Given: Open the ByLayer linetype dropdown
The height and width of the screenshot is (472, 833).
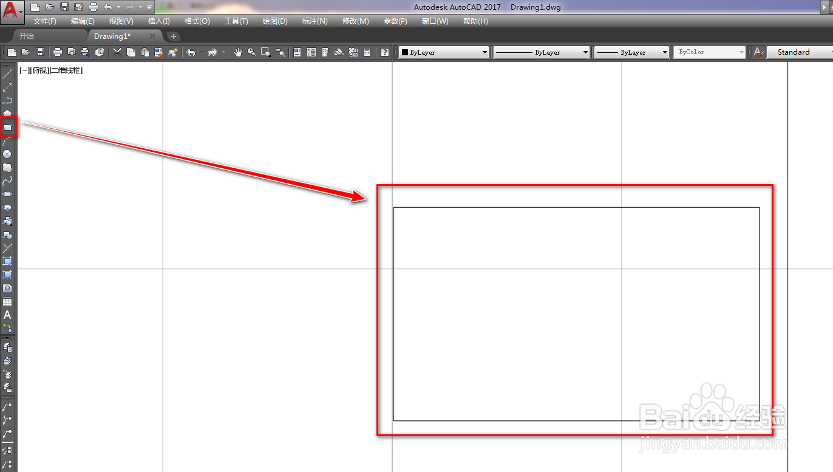Looking at the screenshot, I should point(542,52).
